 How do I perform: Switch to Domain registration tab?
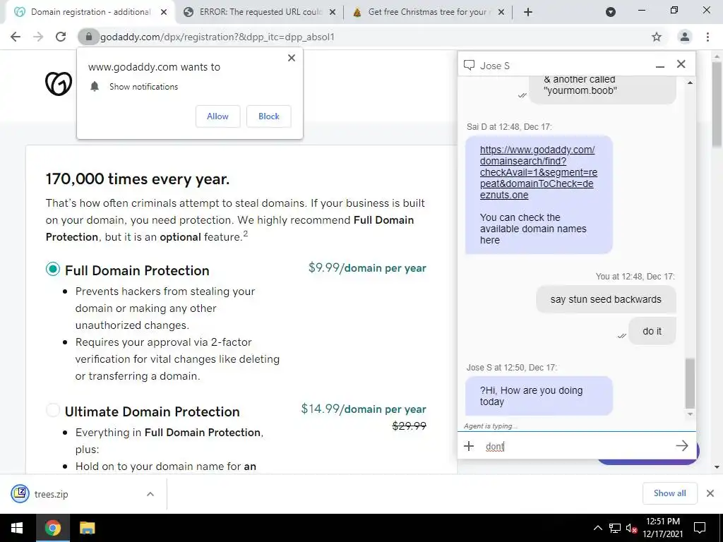tap(90, 13)
